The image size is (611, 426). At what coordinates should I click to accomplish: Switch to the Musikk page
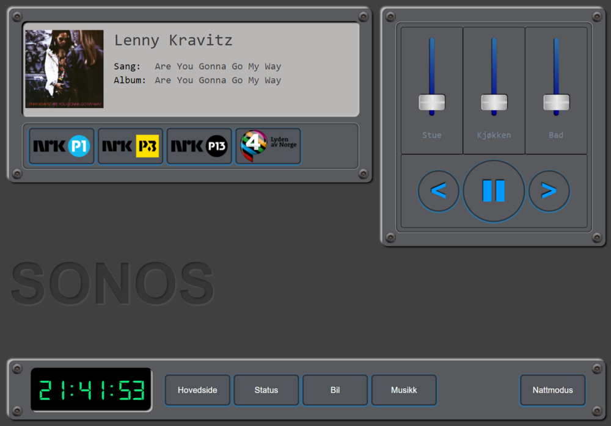[x=404, y=390]
